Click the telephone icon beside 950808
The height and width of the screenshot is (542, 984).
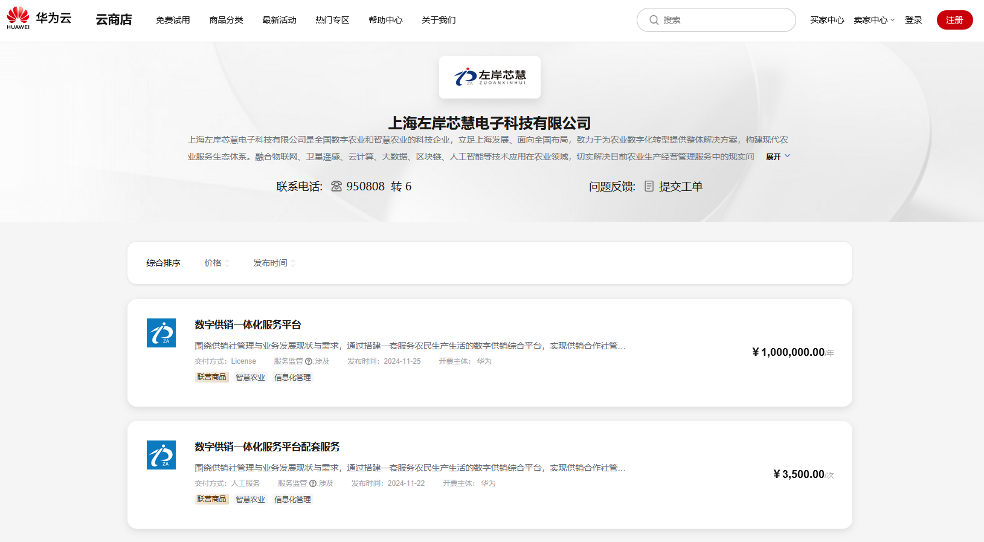[x=336, y=186]
